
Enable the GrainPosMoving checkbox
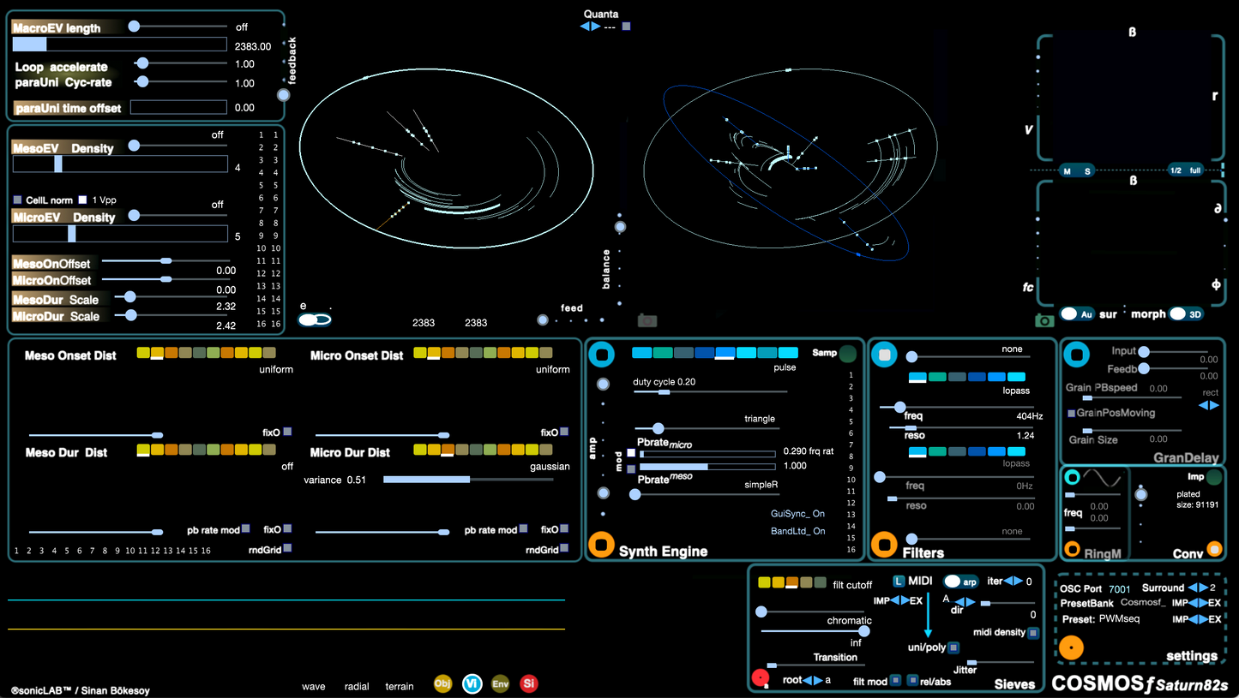(1072, 414)
